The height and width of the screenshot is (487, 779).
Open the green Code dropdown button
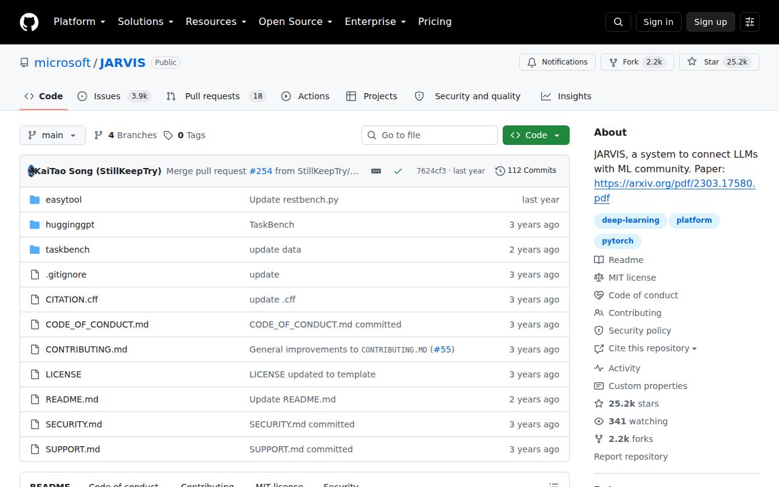pyautogui.click(x=536, y=135)
